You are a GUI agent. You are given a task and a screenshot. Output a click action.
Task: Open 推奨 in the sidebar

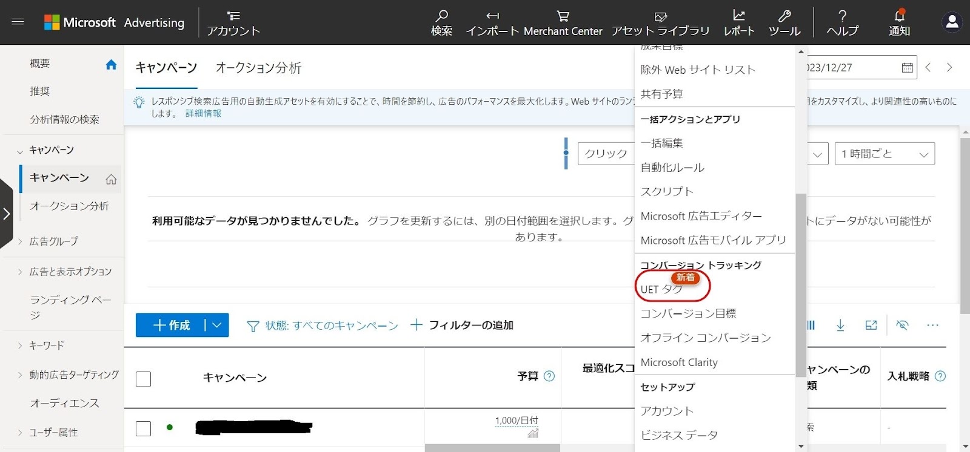(40, 91)
